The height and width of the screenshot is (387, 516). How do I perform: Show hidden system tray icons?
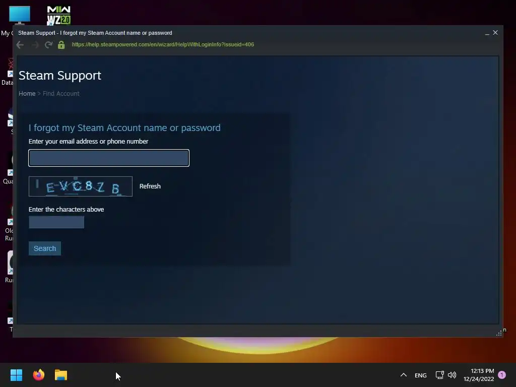tap(404, 375)
